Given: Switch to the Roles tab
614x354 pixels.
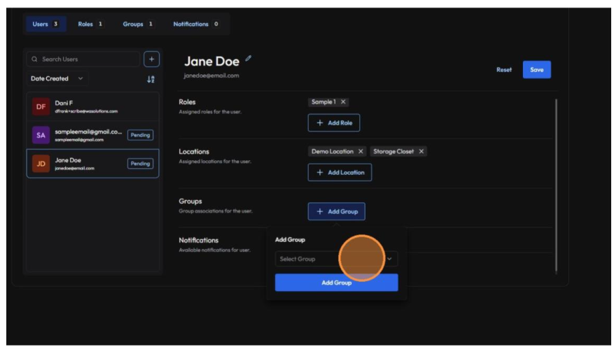Looking at the screenshot, I should coord(90,24).
